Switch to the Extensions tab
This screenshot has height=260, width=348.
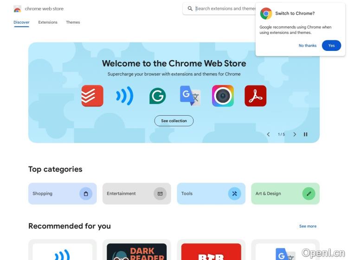pyautogui.click(x=48, y=22)
